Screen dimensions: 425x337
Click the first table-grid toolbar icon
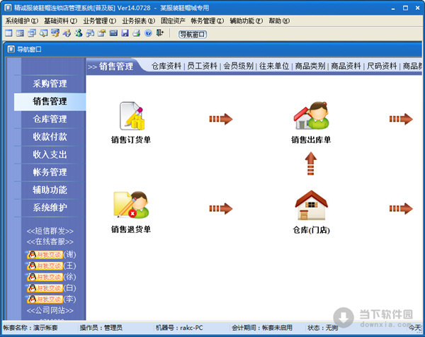tap(8, 33)
